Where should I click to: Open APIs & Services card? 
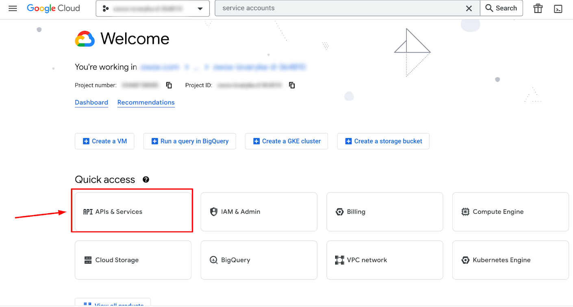point(133,212)
